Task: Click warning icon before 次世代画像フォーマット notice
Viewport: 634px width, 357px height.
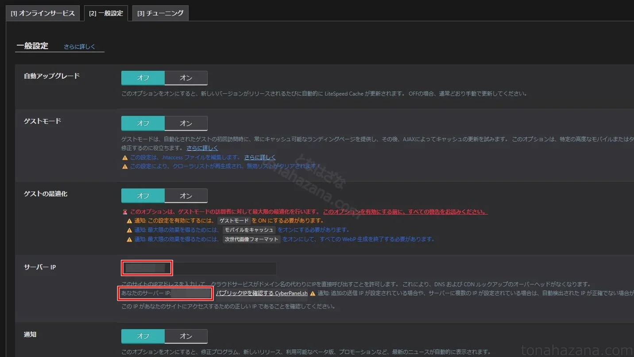Action: pyautogui.click(x=129, y=239)
